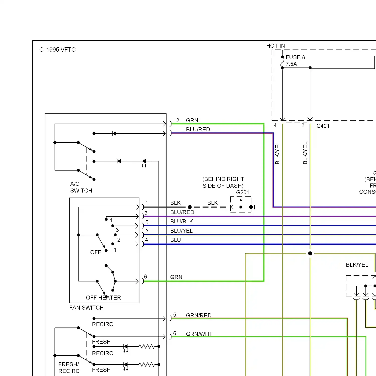The image size is (376, 376).
Task: Click the "OFF HEATER" label
Action: (x=103, y=298)
